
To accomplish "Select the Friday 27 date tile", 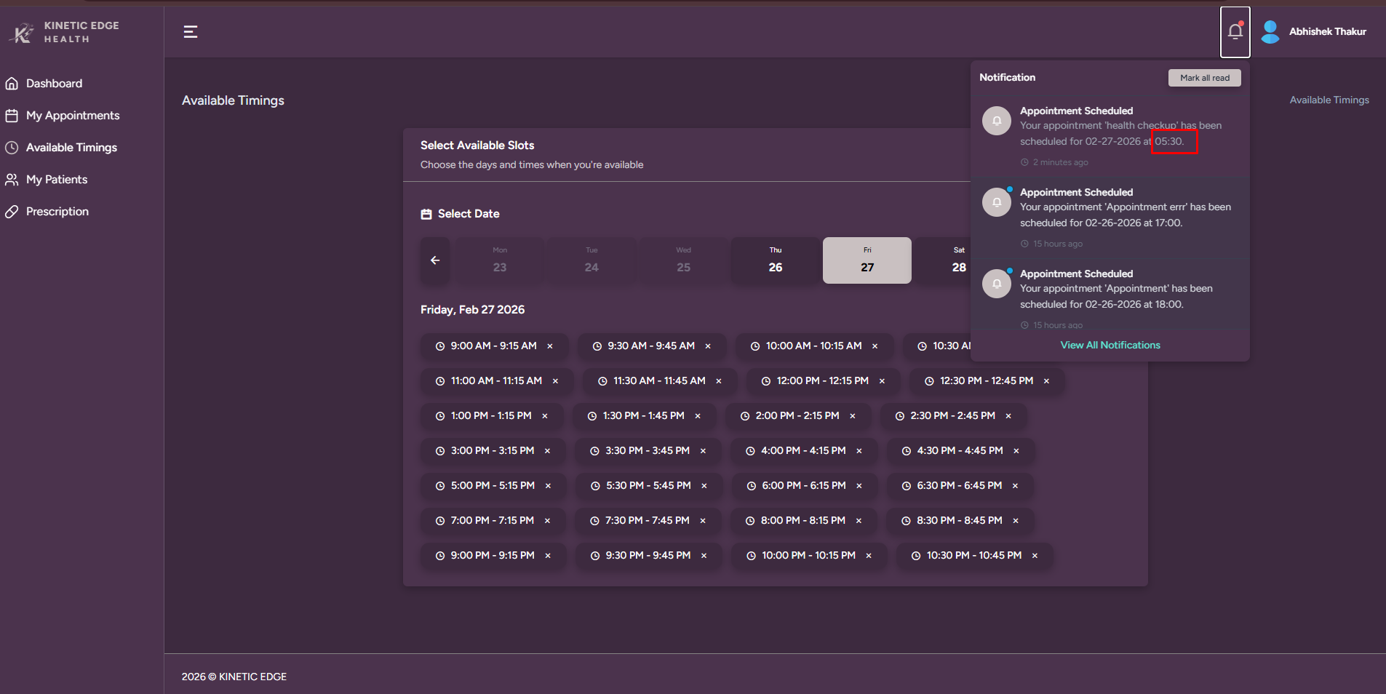I will (x=867, y=260).
